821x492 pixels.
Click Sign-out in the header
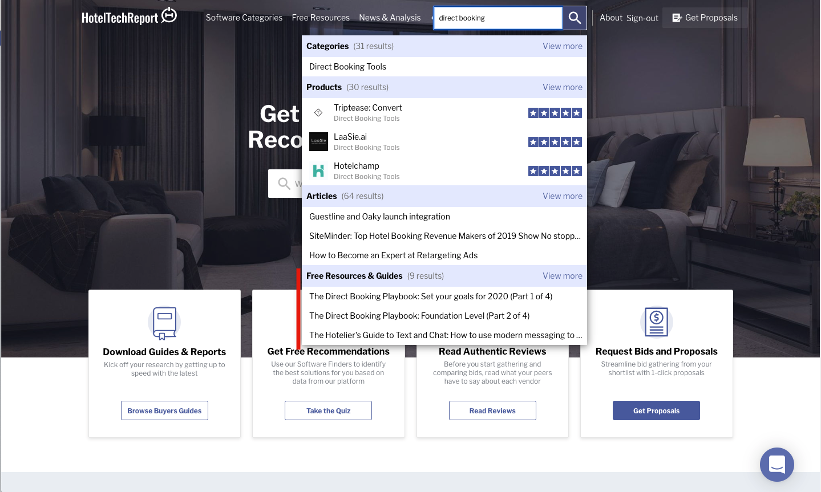click(x=642, y=18)
